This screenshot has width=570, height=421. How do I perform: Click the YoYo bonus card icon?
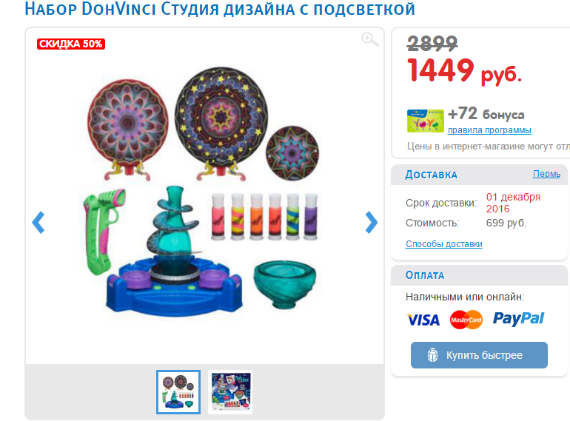pos(426,121)
